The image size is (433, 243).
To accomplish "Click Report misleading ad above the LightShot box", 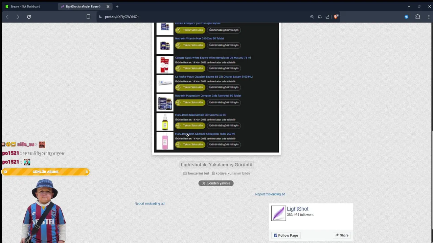I will tap(270, 194).
